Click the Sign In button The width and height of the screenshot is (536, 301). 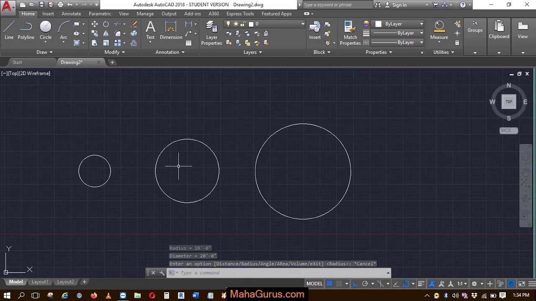[399, 5]
